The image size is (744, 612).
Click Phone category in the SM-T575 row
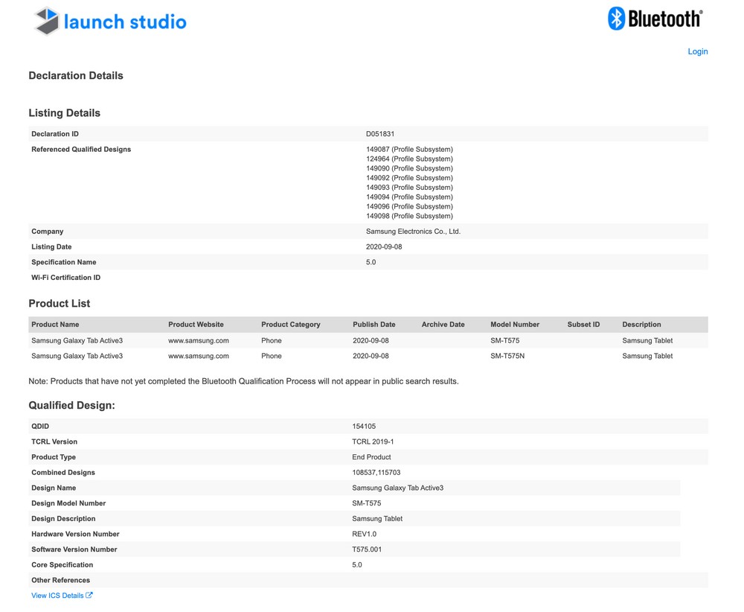click(x=272, y=340)
